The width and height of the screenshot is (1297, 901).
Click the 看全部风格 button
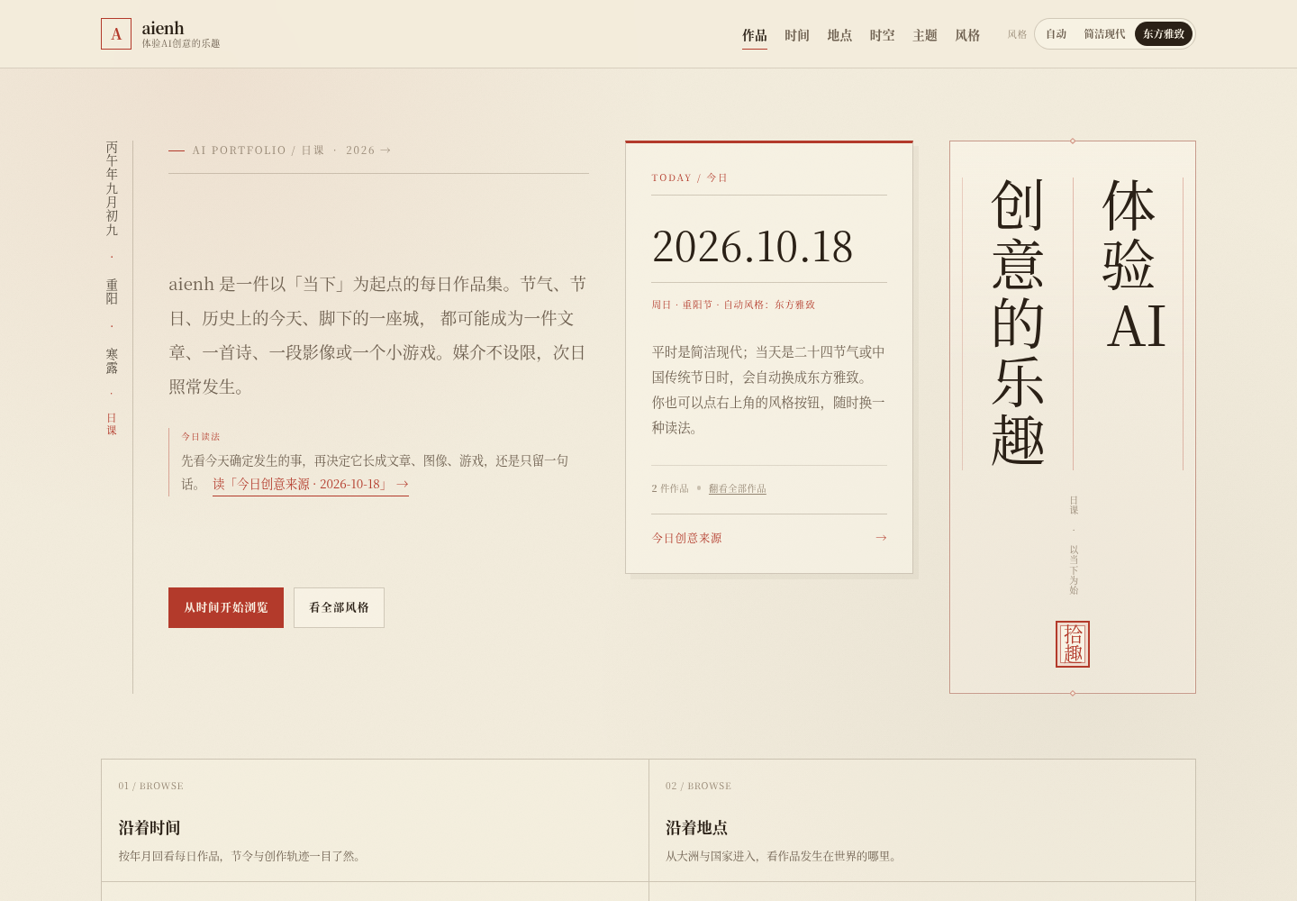click(339, 608)
